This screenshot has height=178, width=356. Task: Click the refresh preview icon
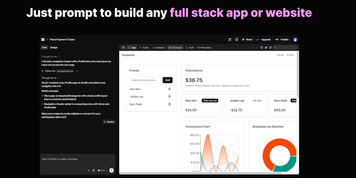(x=270, y=48)
